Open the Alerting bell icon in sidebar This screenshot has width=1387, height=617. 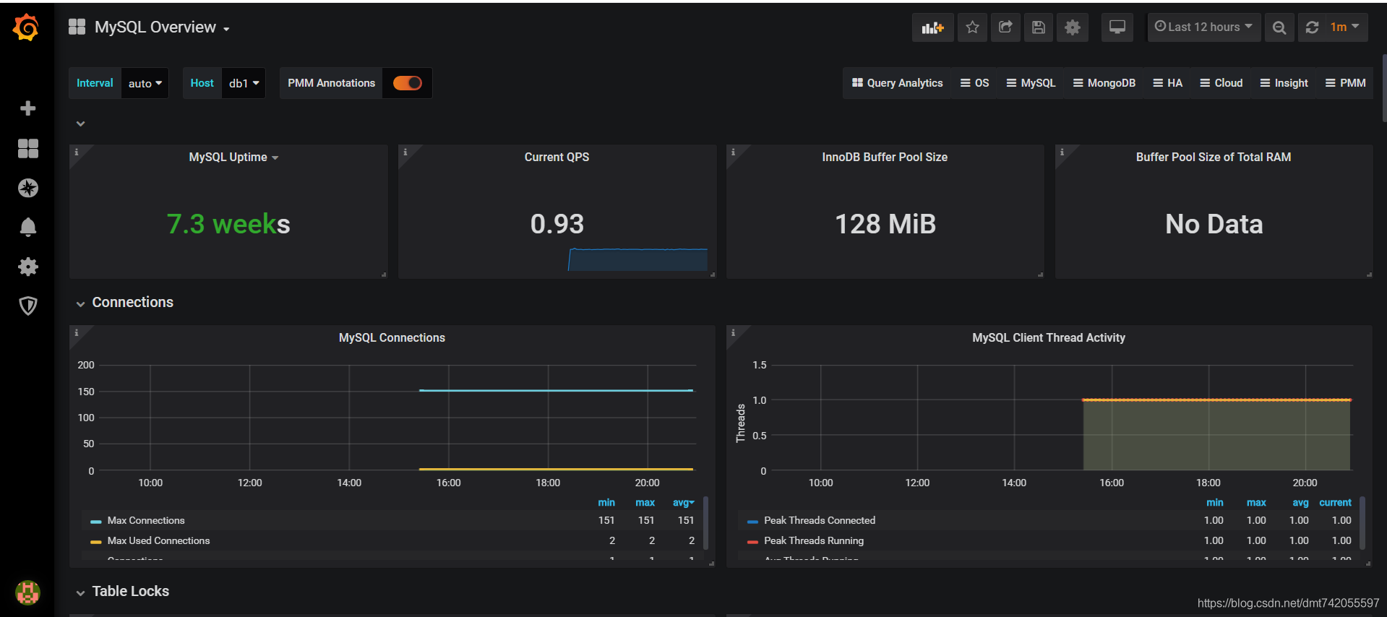click(x=27, y=227)
